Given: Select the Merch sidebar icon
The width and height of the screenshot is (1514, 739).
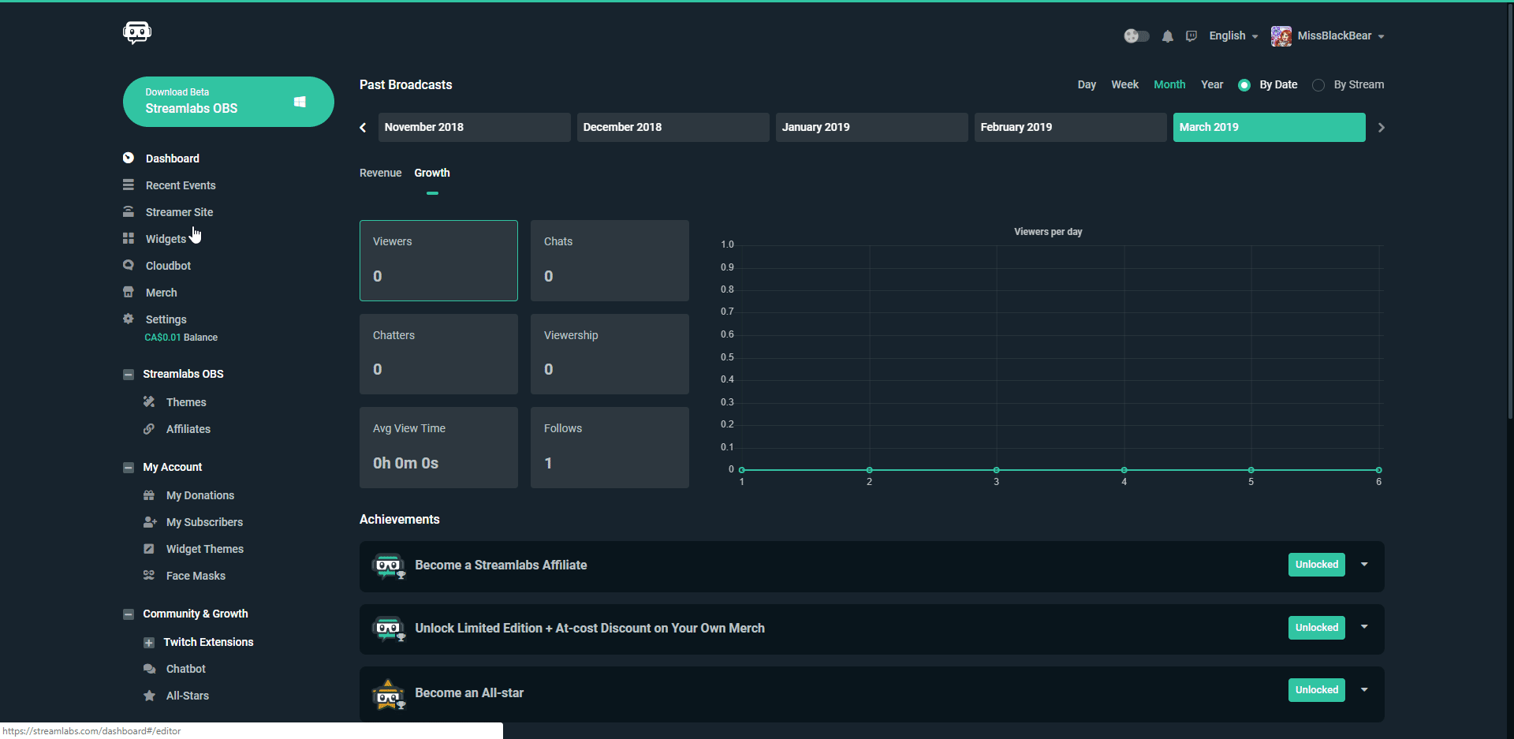Looking at the screenshot, I should tap(128, 292).
